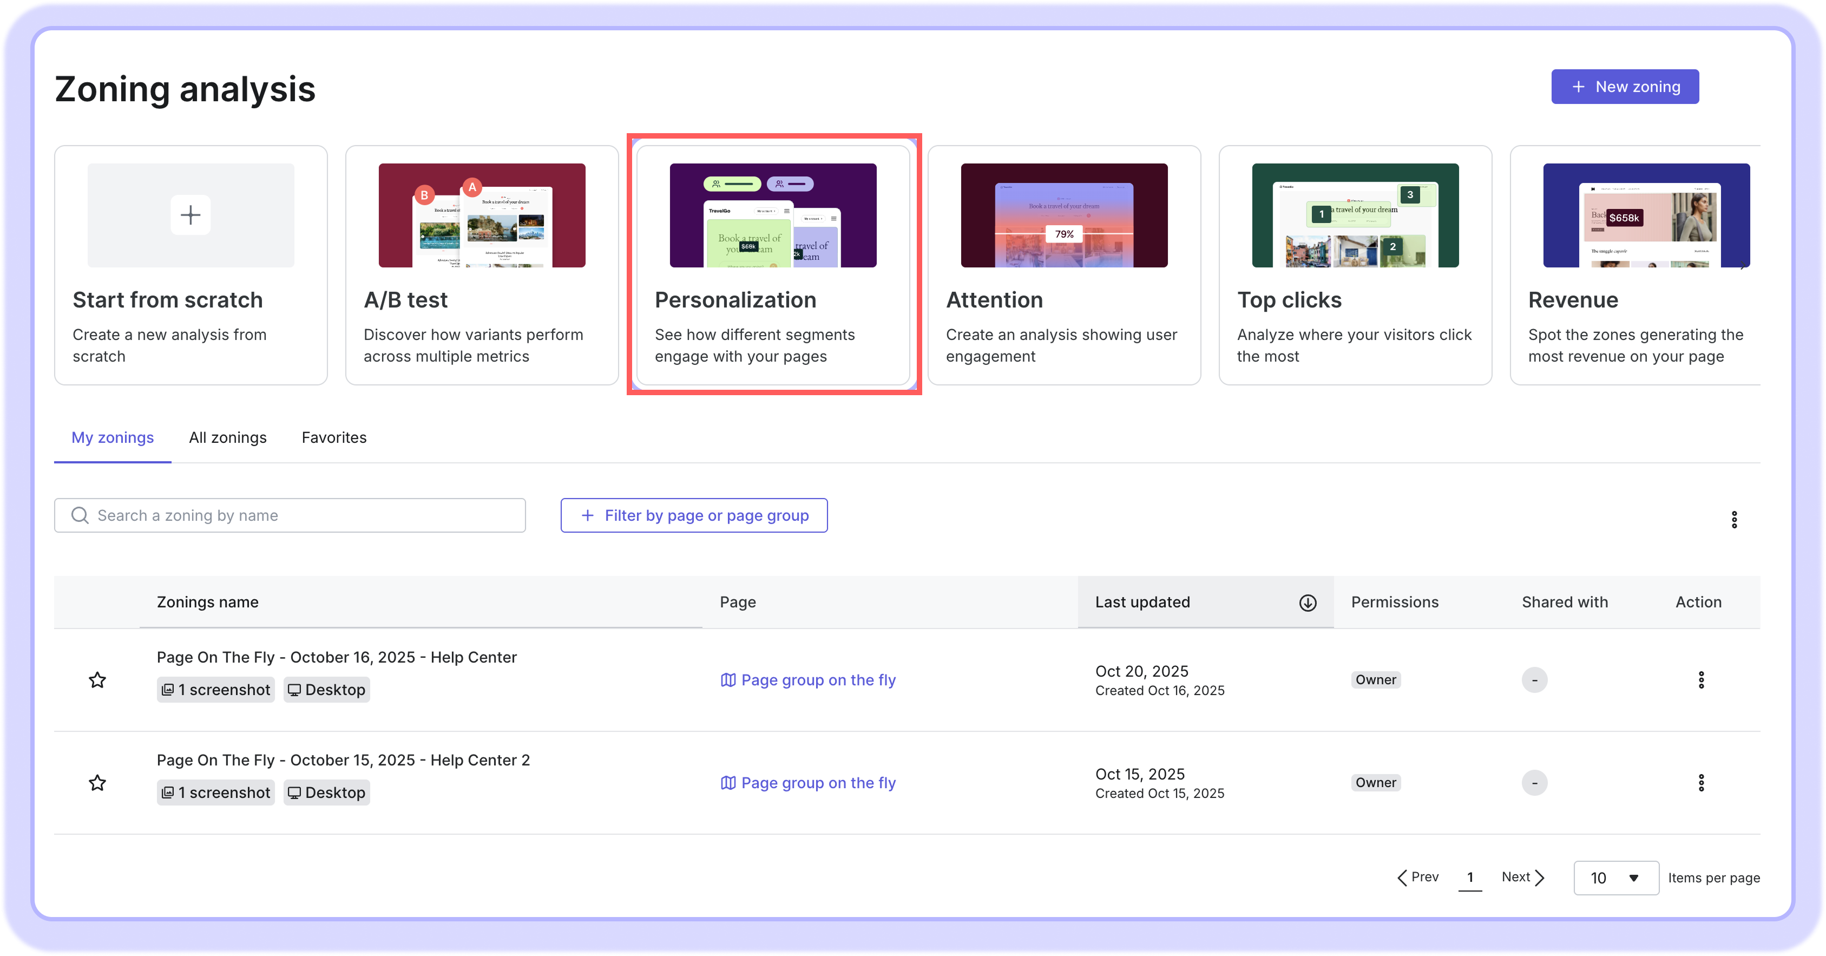Click the plus icon in the scratch card
Image resolution: width=1826 pixels, height=956 pixels.
point(191,214)
